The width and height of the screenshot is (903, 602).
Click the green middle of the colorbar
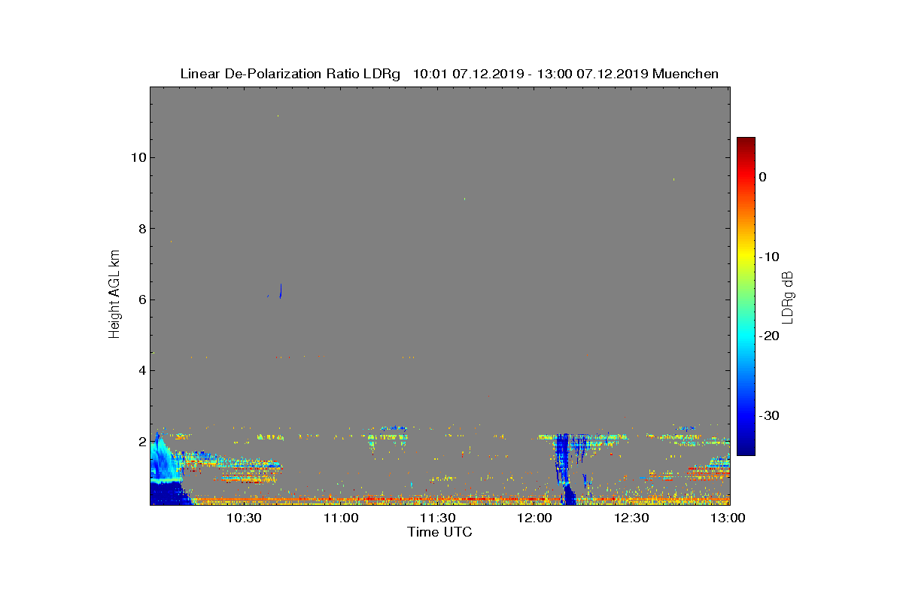[746, 296]
